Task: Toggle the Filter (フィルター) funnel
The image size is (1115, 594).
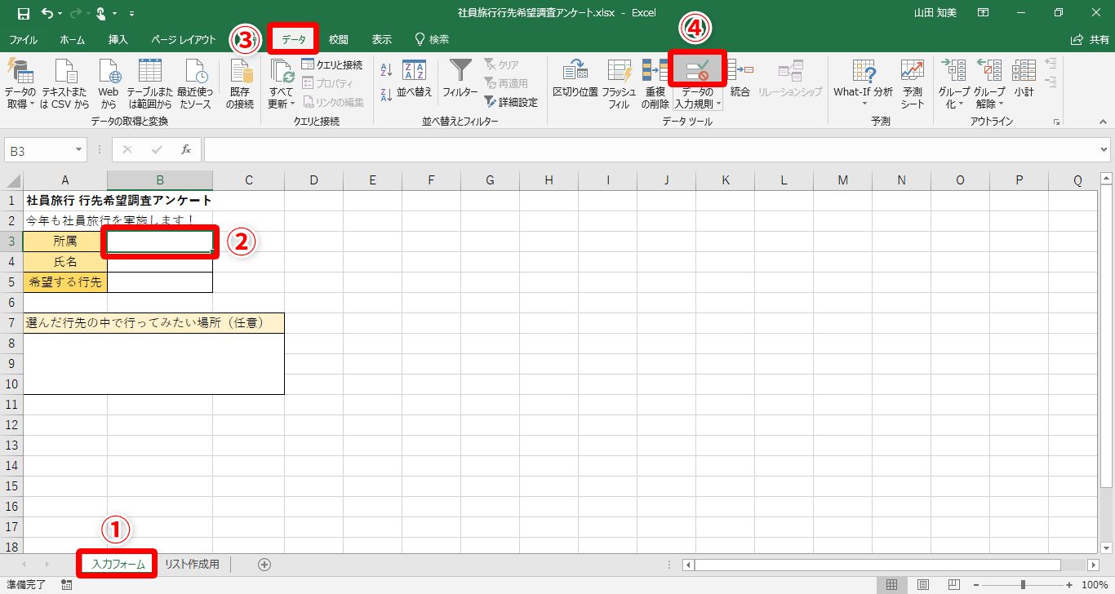Action: (x=460, y=80)
